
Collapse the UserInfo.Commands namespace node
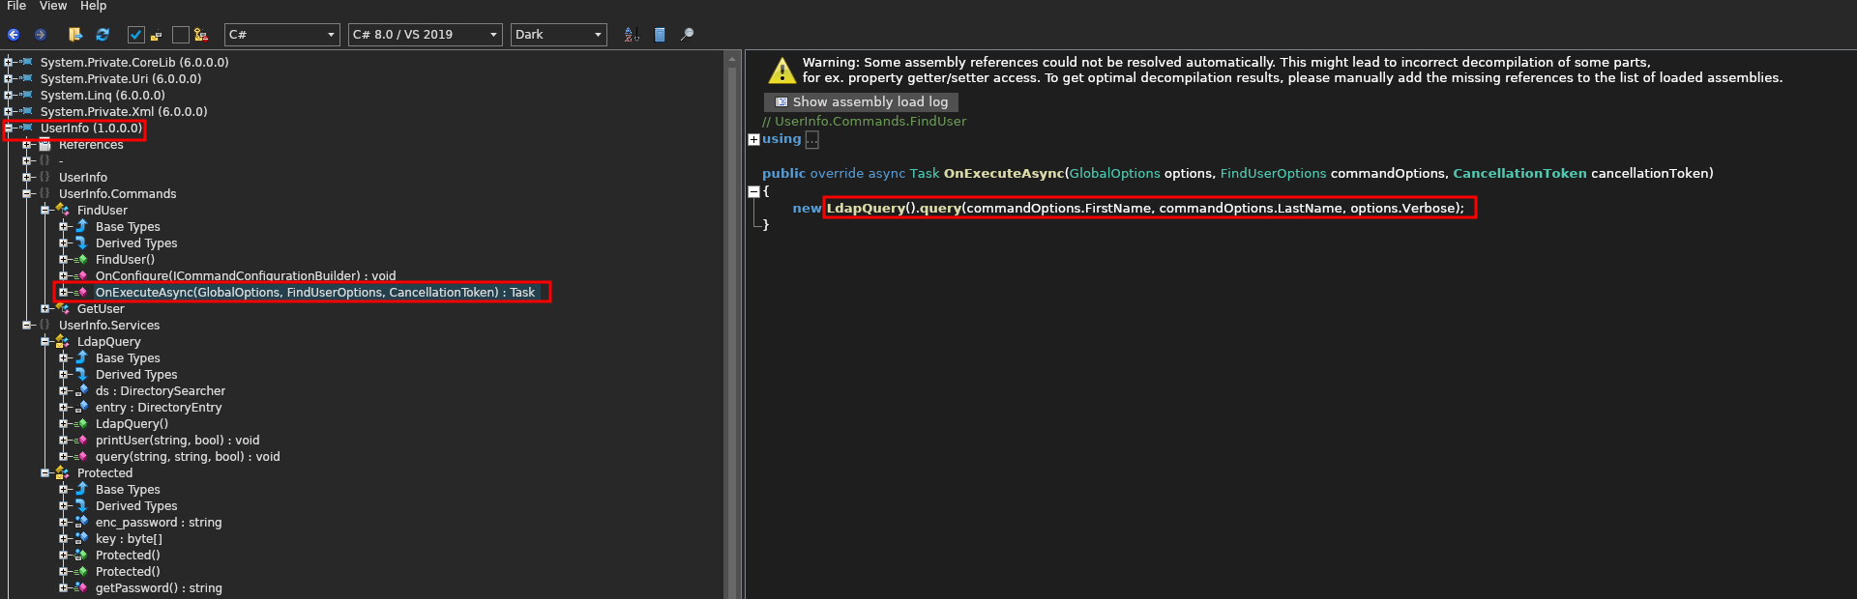pyautogui.click(x=27, y=194)
